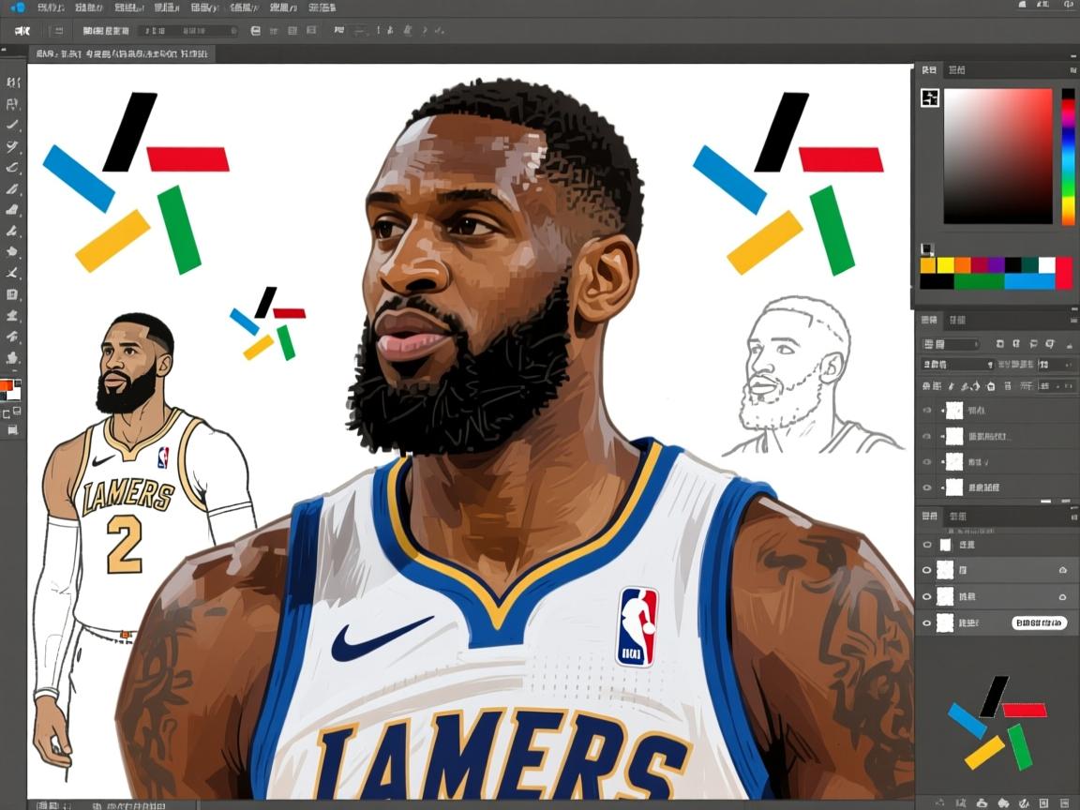Open the blend mode dropdown in middle panel
The height and width of the screenshot is (810, 1080).
click(x=951, y=344)
